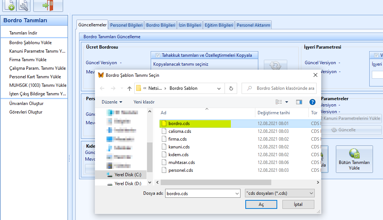Click the exit door icon in toolbar

pos(48,5)
